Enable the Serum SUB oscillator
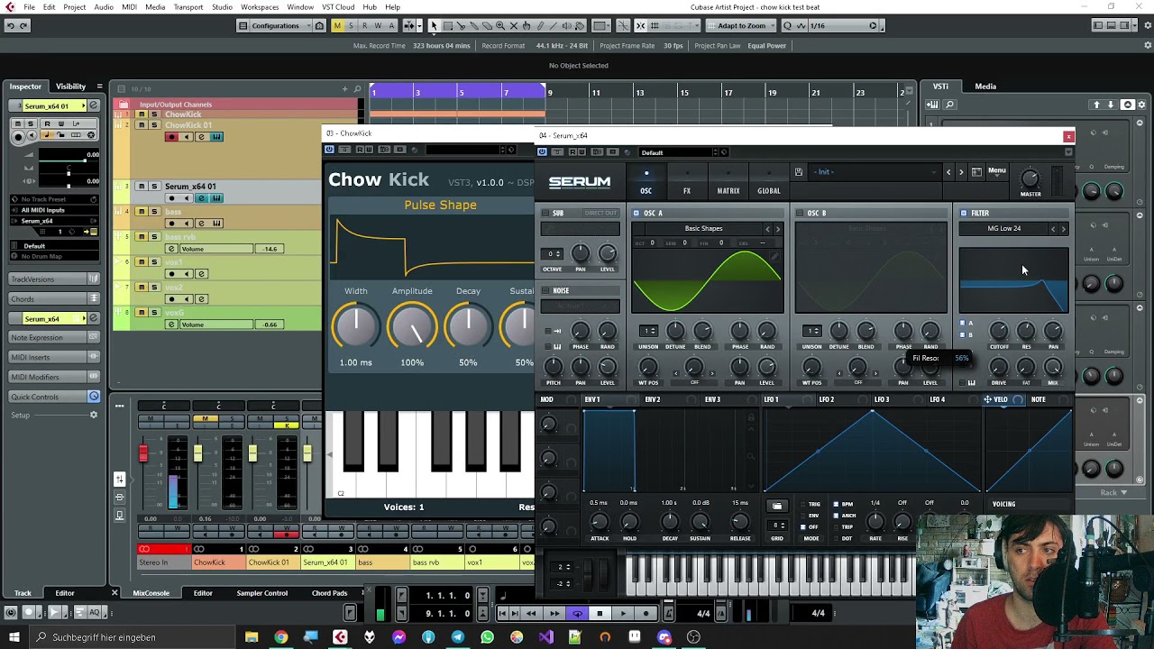The width and height of the screenshot is (1154, 649). tap(546, 213)
